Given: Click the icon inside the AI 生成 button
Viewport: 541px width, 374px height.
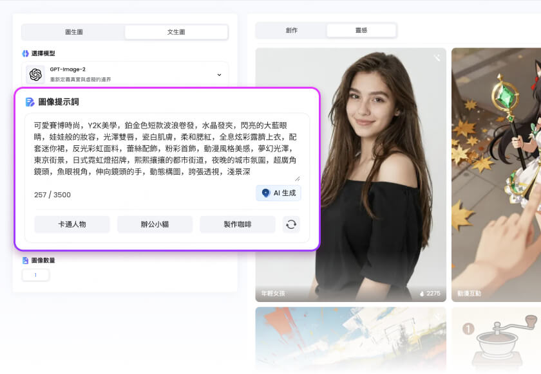Looking at the screenshot, I should (x=265, y=193).
